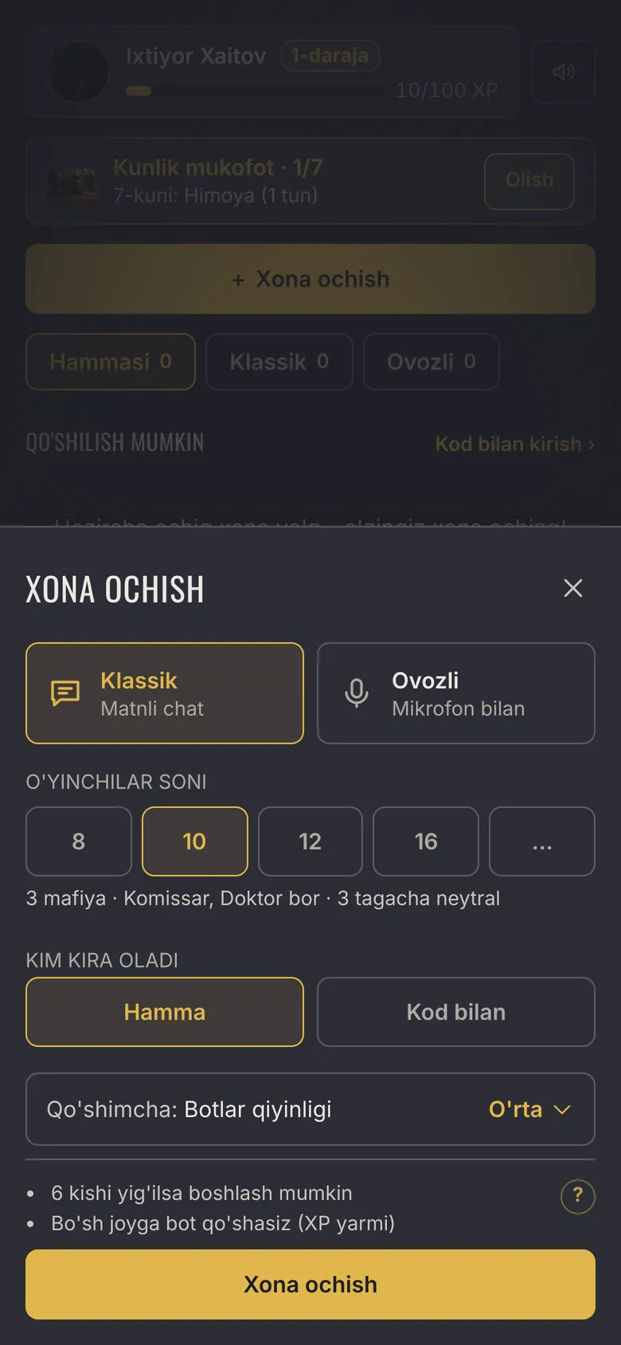Open more player counts via ellipsis

[x=542, y=841]
